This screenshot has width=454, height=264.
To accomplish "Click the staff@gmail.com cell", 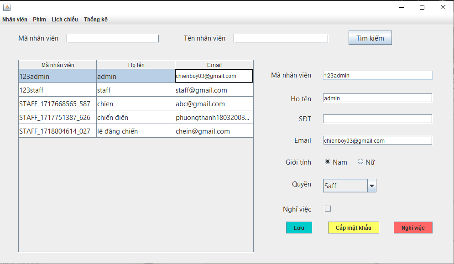I will [214, 90].
